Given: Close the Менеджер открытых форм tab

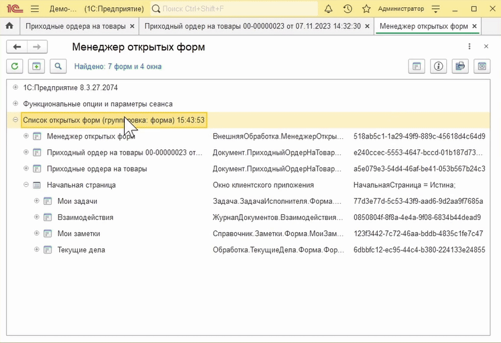Looking at the screenshot, I should pyautogui.click(x=475, y=26).
